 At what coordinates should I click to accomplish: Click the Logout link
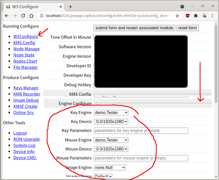tap(20, 133)
